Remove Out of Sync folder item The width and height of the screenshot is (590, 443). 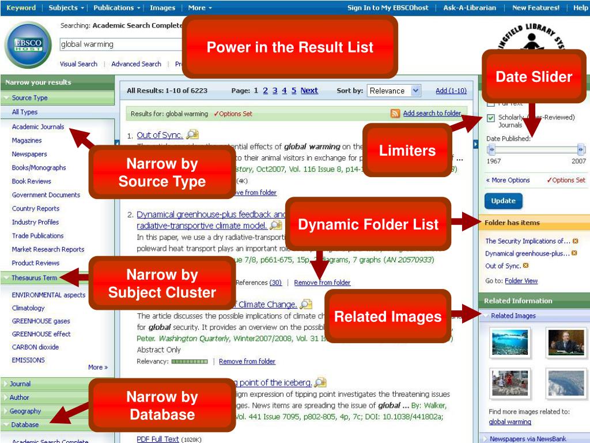click(x=526, y=265)
